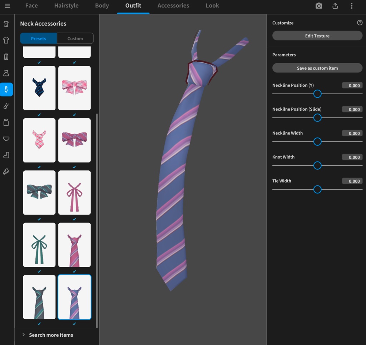Screen dimensions: 366x345
Task: Uncheck the dark blue necktie preset
Action: (x=39, y=115)
